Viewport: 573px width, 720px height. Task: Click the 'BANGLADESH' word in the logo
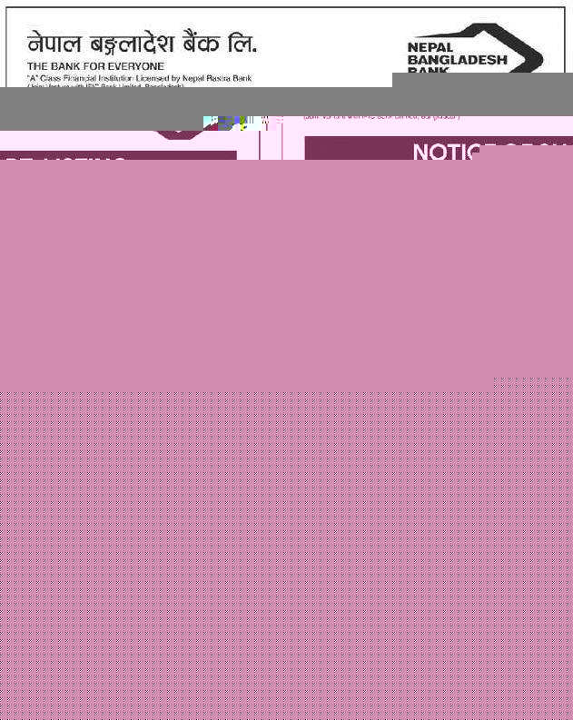456,59
